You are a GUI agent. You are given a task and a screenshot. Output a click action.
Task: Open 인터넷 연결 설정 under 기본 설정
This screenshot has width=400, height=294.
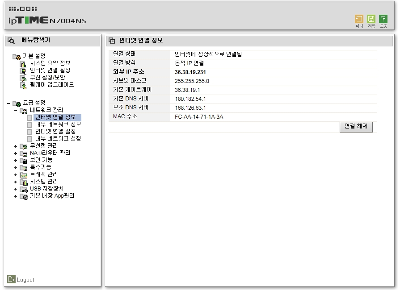50,70
